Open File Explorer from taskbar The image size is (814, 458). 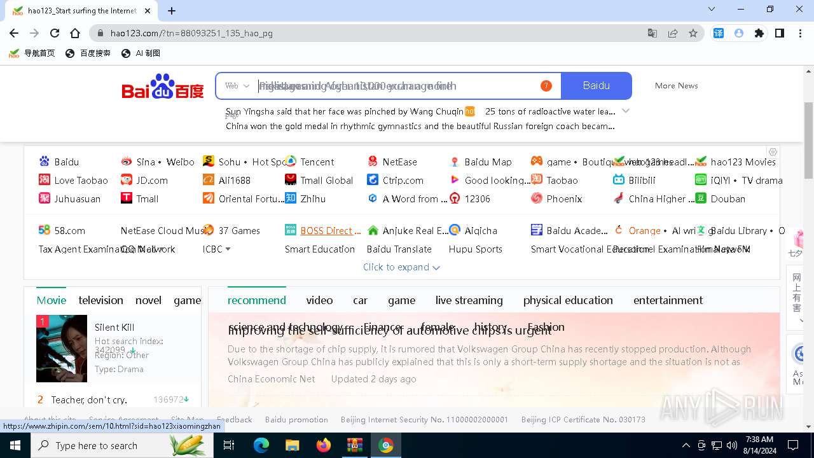tap(292, 445)
